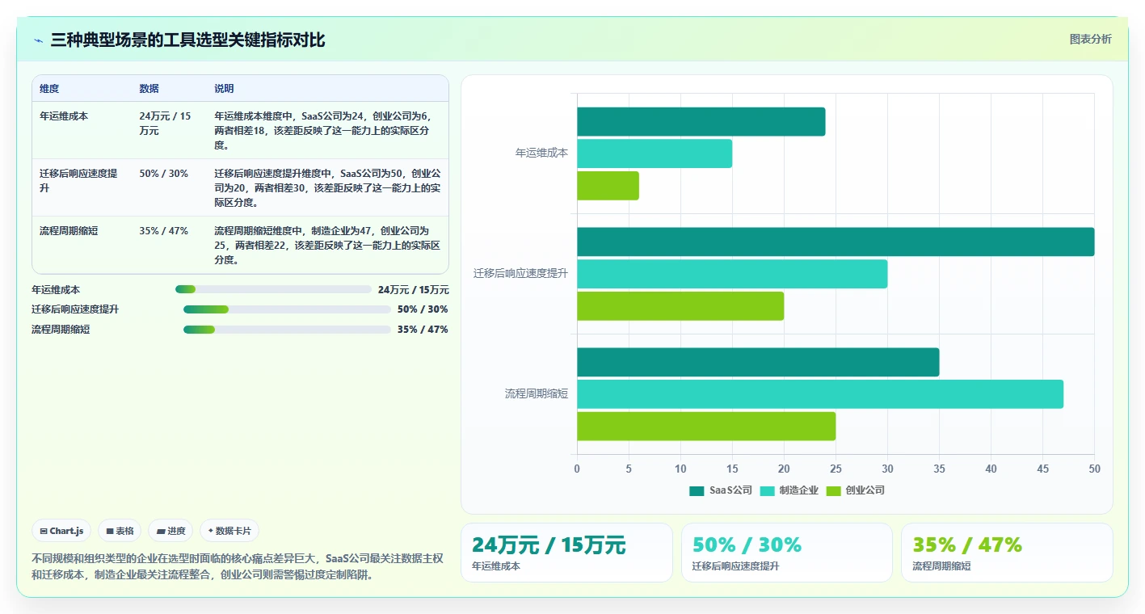This screenshot has height=614, width=1145.
Task: Click the 24万元 / 15万元 value beside the progress bar
Action: click(x=414, y=289)
